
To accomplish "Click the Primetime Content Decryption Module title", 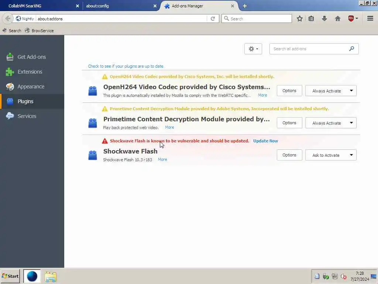I will pos(186,119).
